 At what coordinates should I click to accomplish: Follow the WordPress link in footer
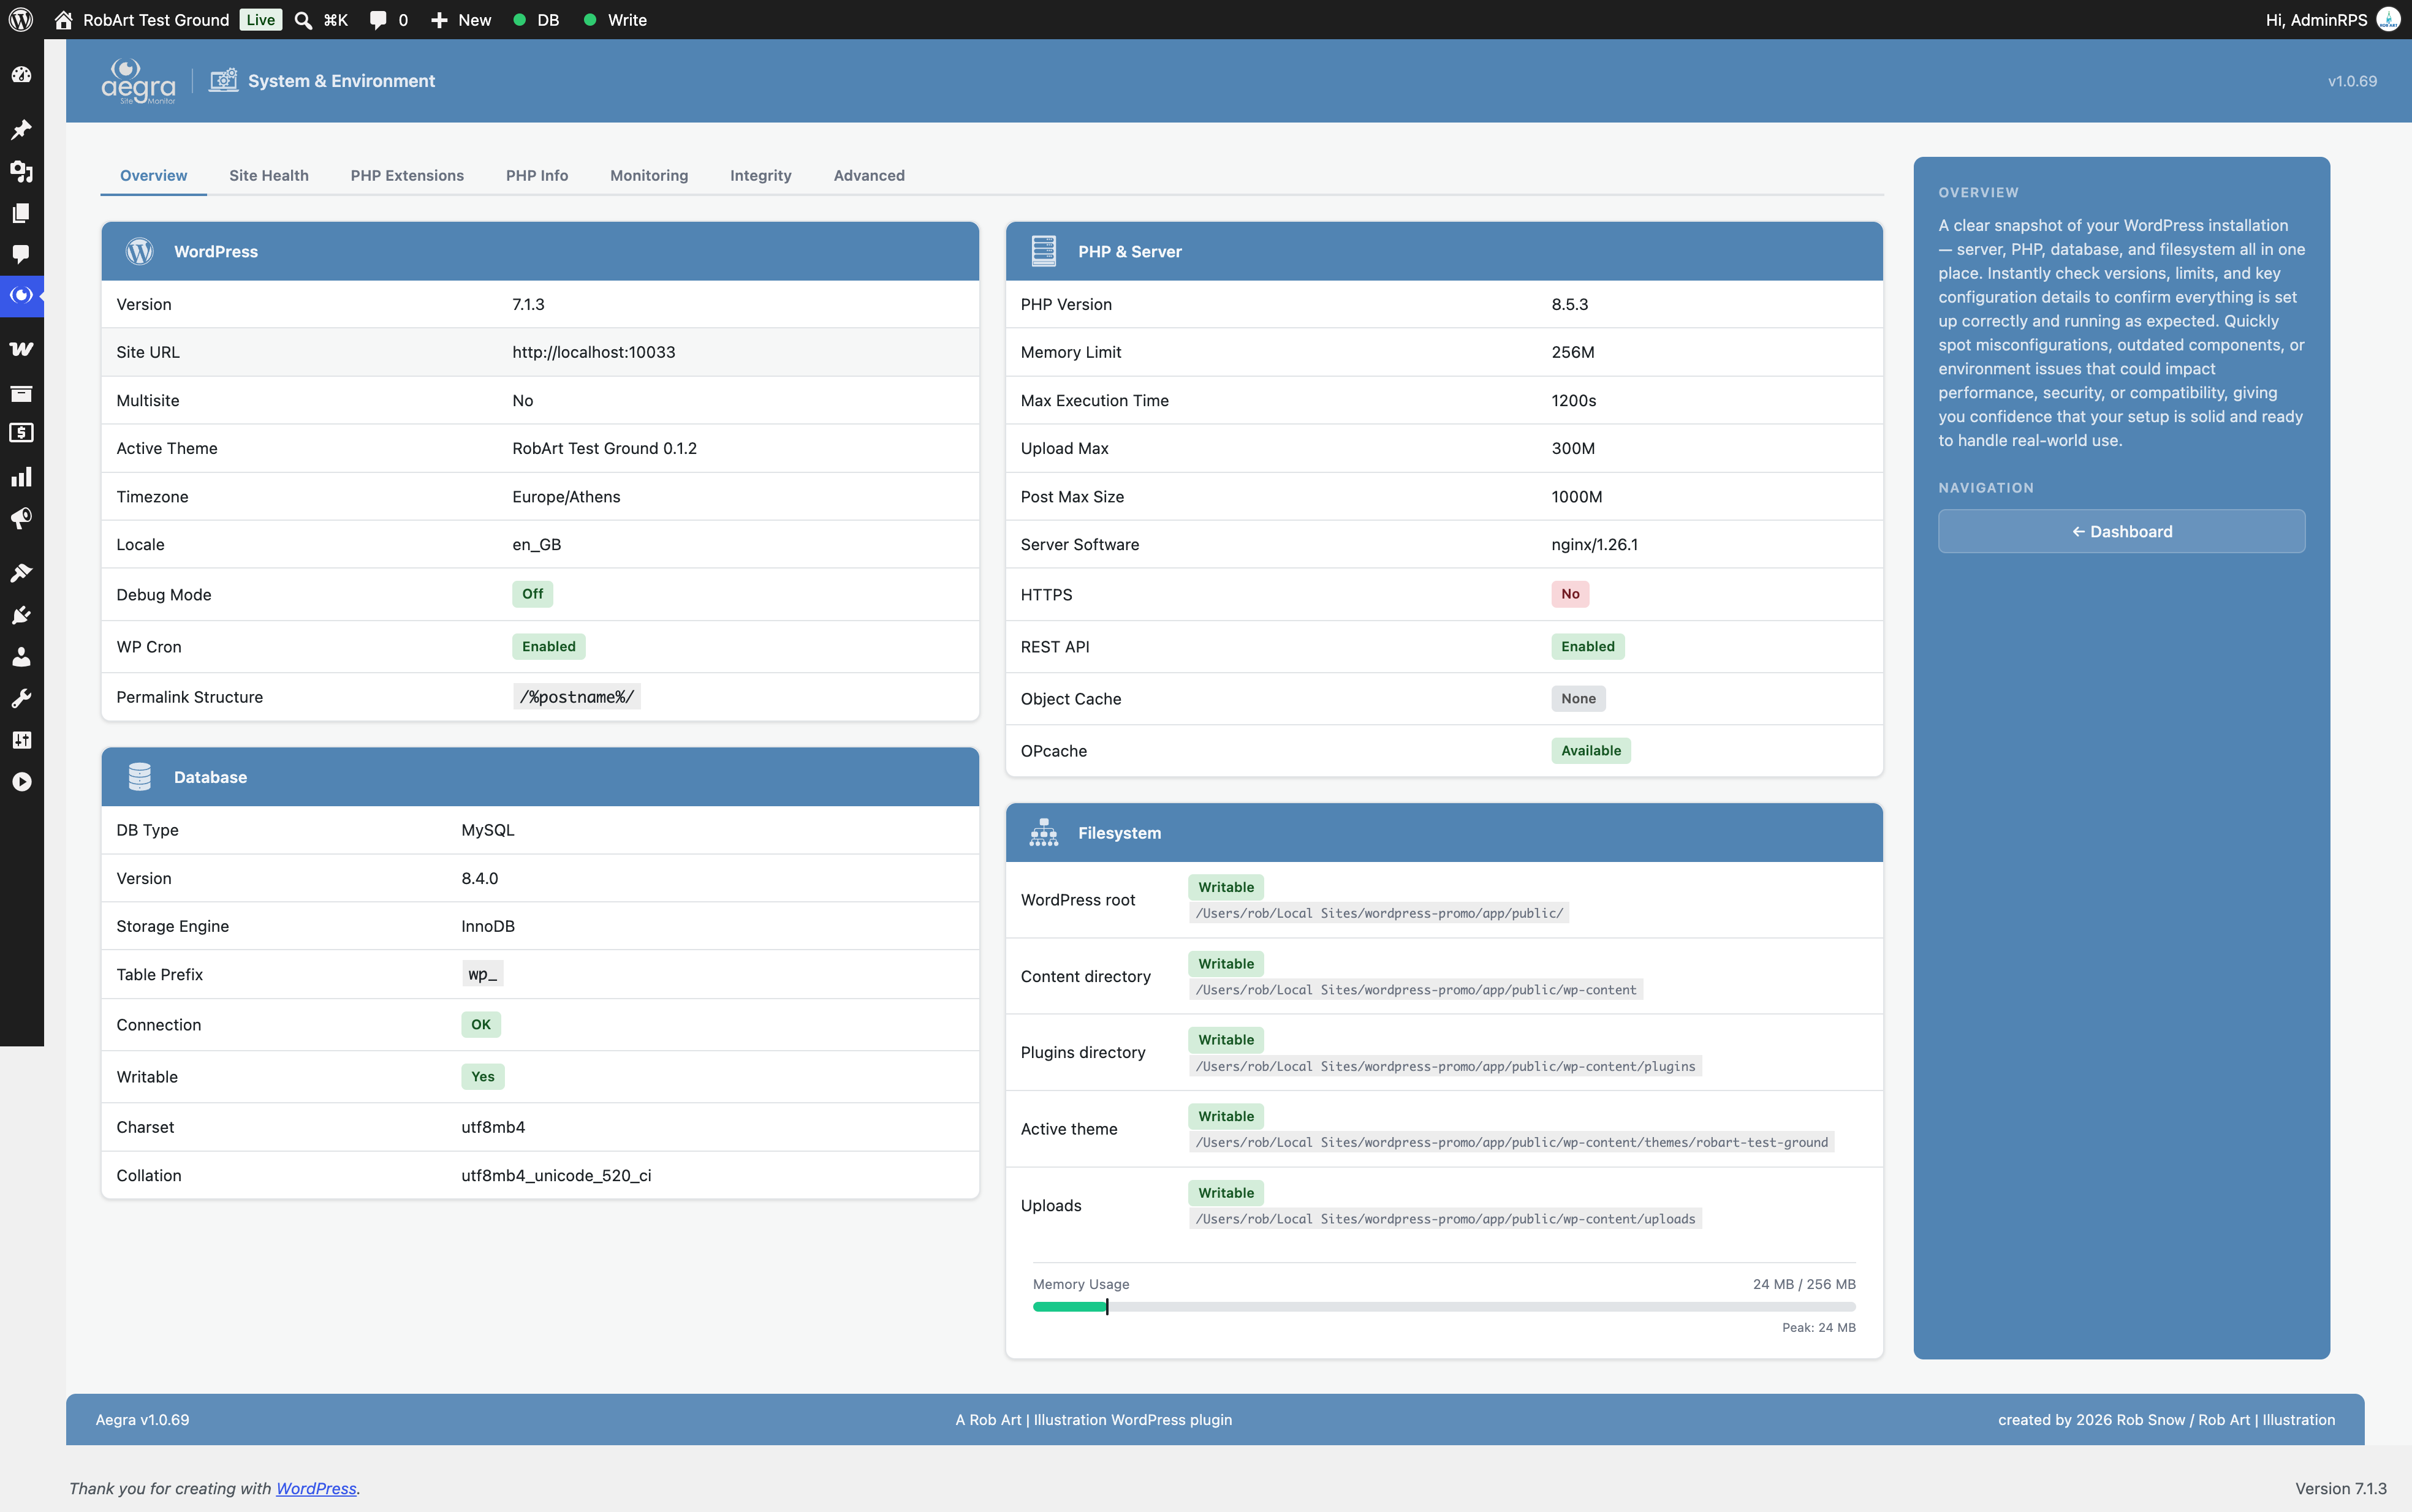316,1488
